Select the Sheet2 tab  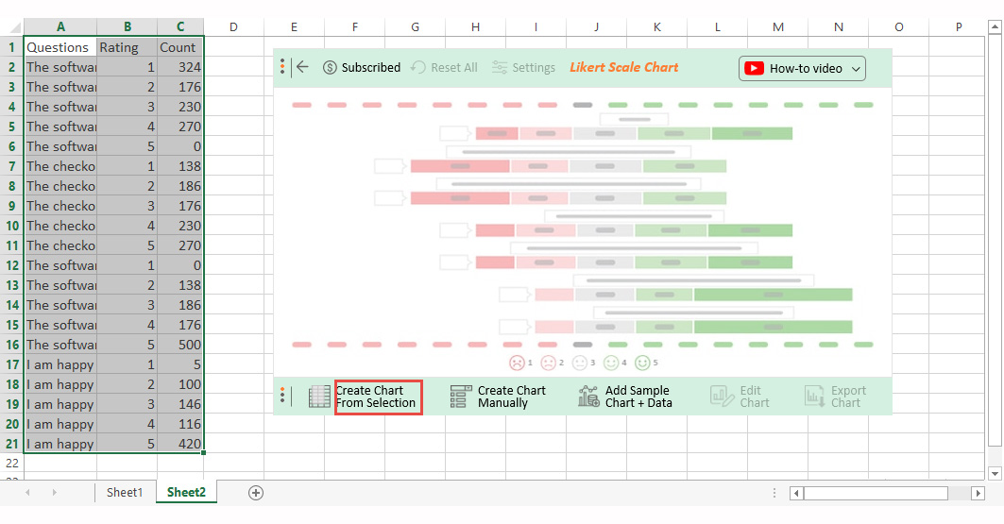pos(186,492)
